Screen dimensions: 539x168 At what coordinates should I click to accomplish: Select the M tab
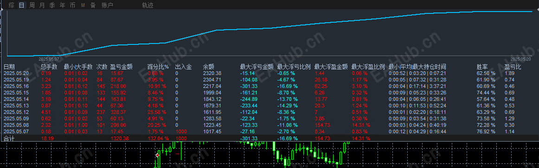[83, 5]
